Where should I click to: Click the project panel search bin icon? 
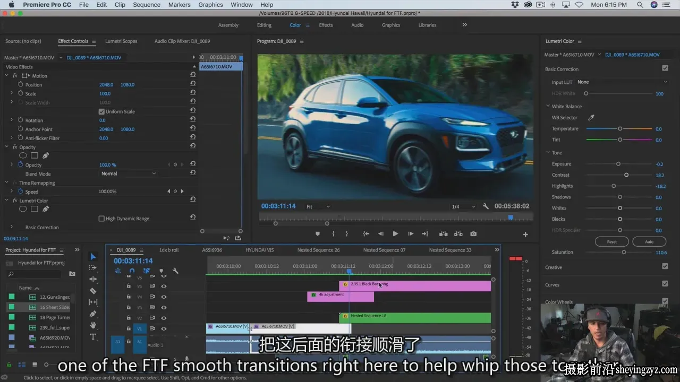point(72,274)
